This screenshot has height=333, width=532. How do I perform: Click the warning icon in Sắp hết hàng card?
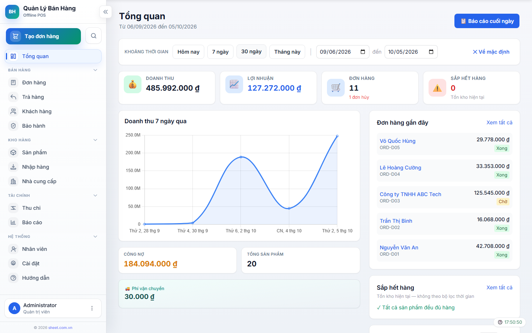click(437, 88)
